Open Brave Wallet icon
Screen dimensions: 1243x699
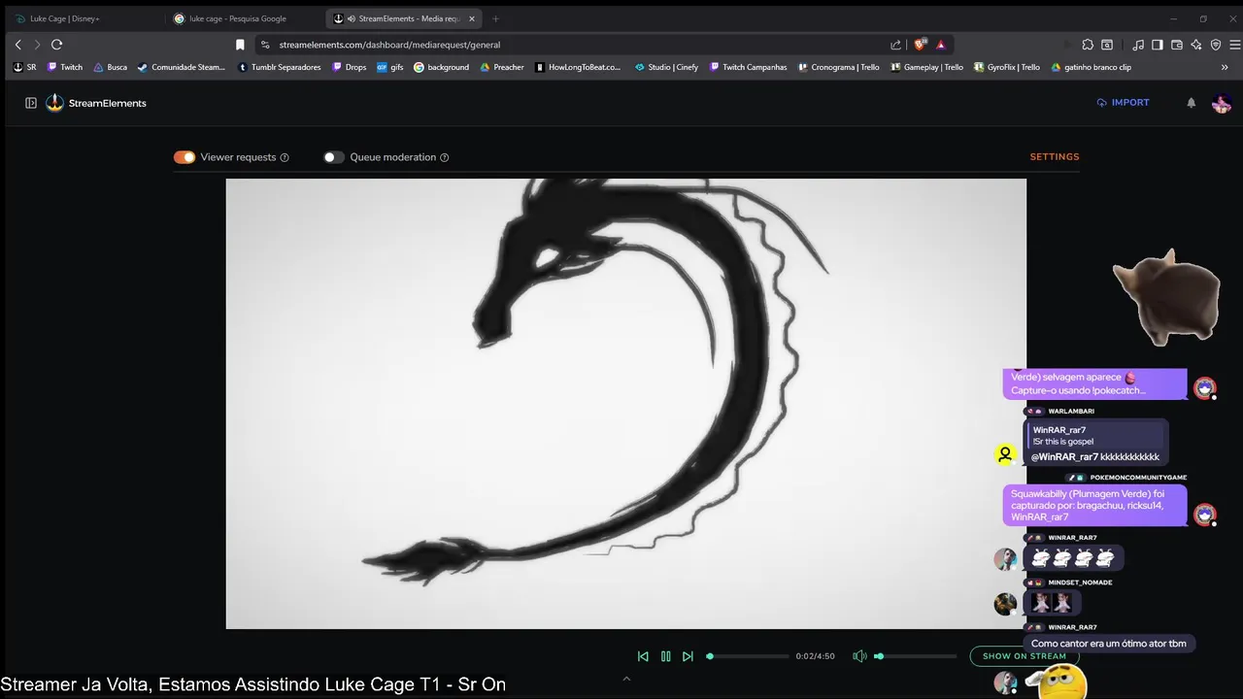coord(1177,45)
